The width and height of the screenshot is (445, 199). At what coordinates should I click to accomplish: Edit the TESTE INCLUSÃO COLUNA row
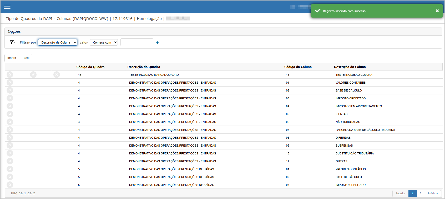pyautogui.click(x=33, y=75)
